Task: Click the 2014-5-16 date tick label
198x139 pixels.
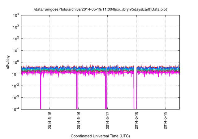Action: click(x=79, y=120)
